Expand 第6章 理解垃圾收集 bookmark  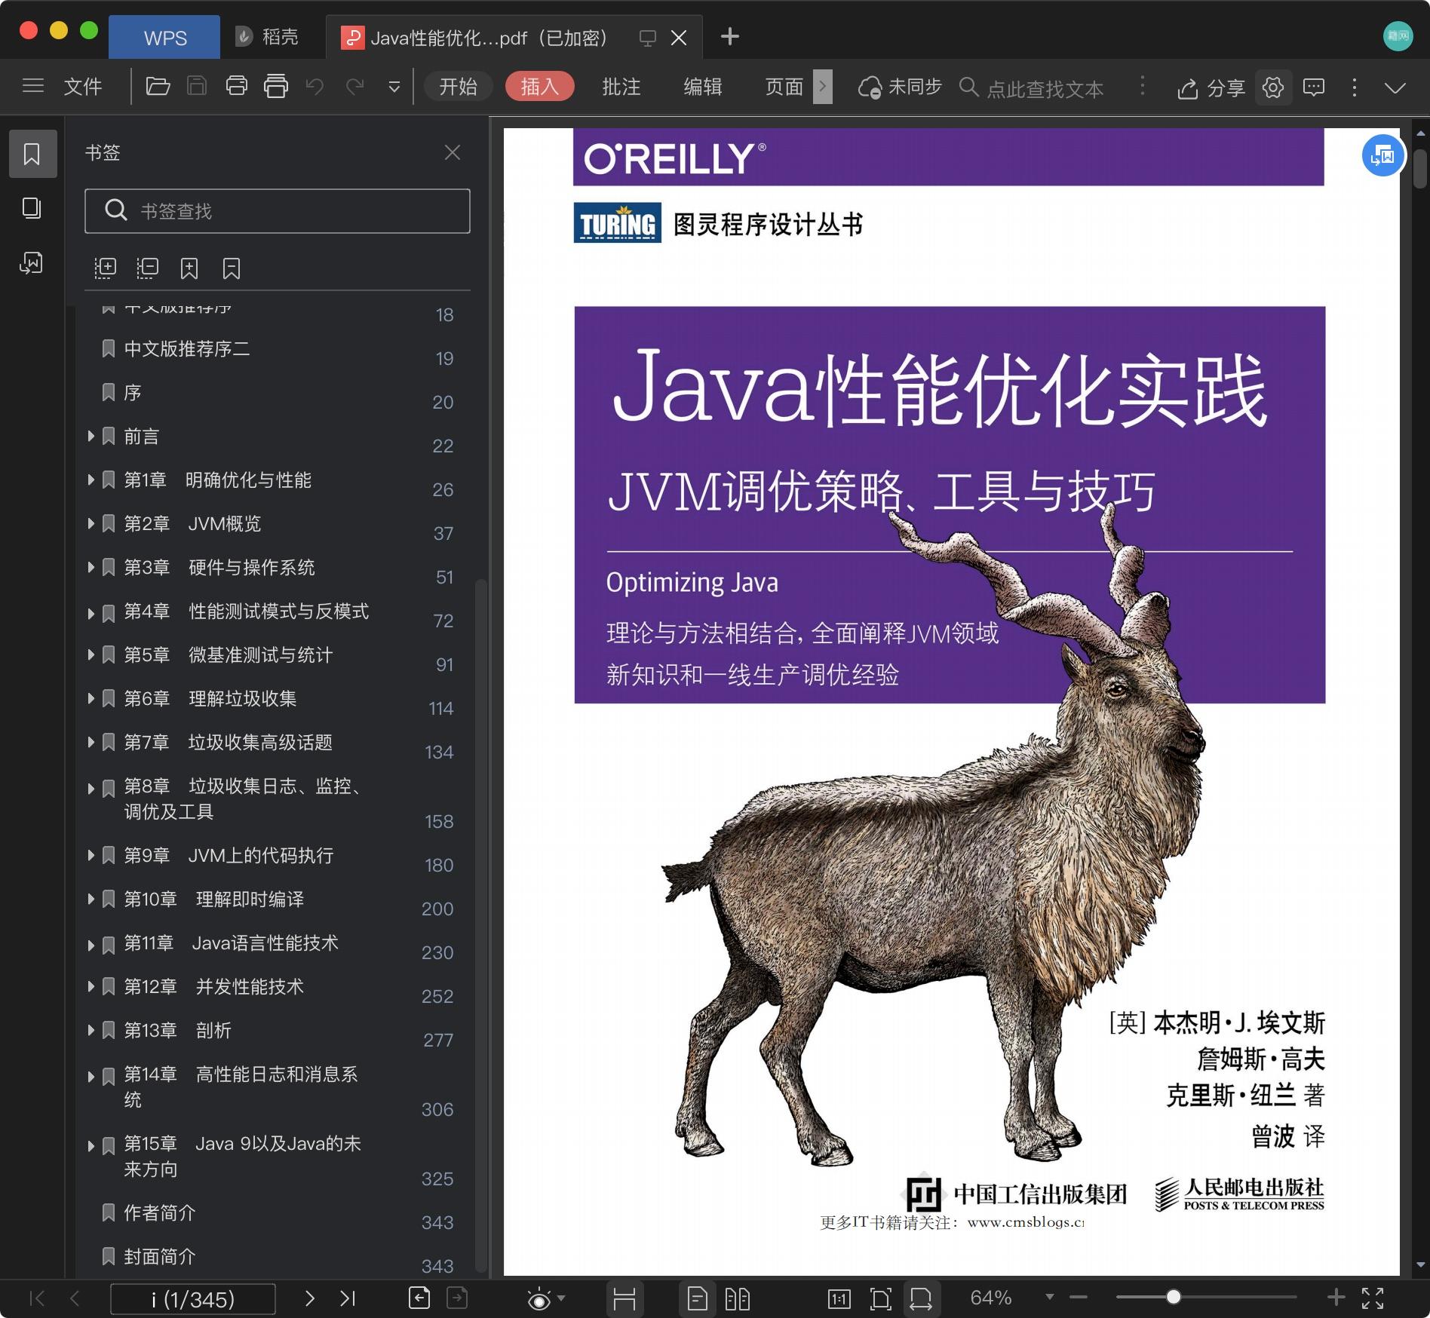point(91,698)
